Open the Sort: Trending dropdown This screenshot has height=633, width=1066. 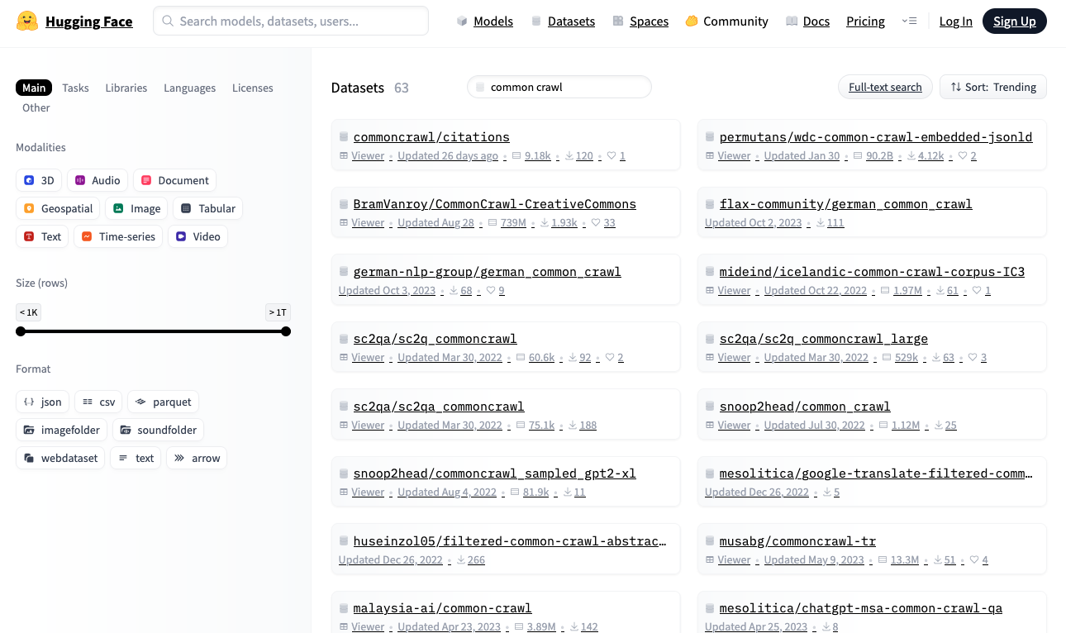pos(992,87)
